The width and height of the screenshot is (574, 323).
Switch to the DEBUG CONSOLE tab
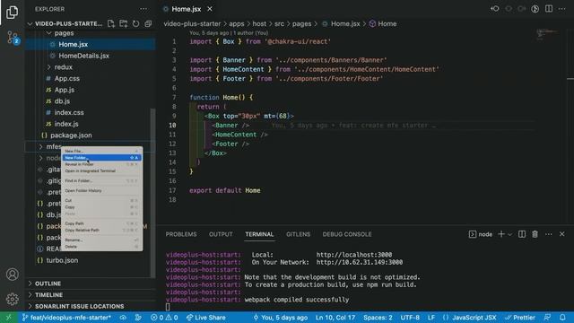[x=347, y=234]
